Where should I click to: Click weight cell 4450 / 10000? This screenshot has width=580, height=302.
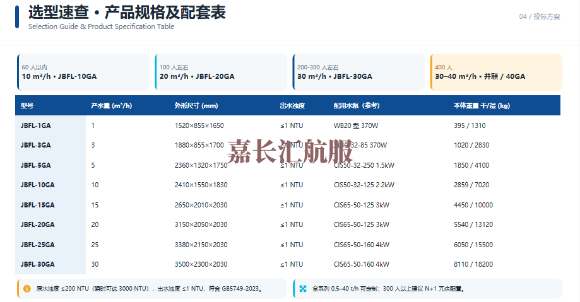pos(473,205)
